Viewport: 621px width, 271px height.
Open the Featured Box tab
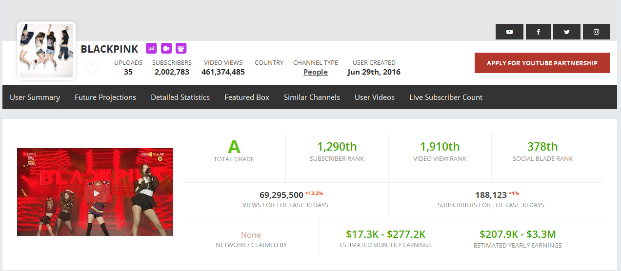pos(247,97)
